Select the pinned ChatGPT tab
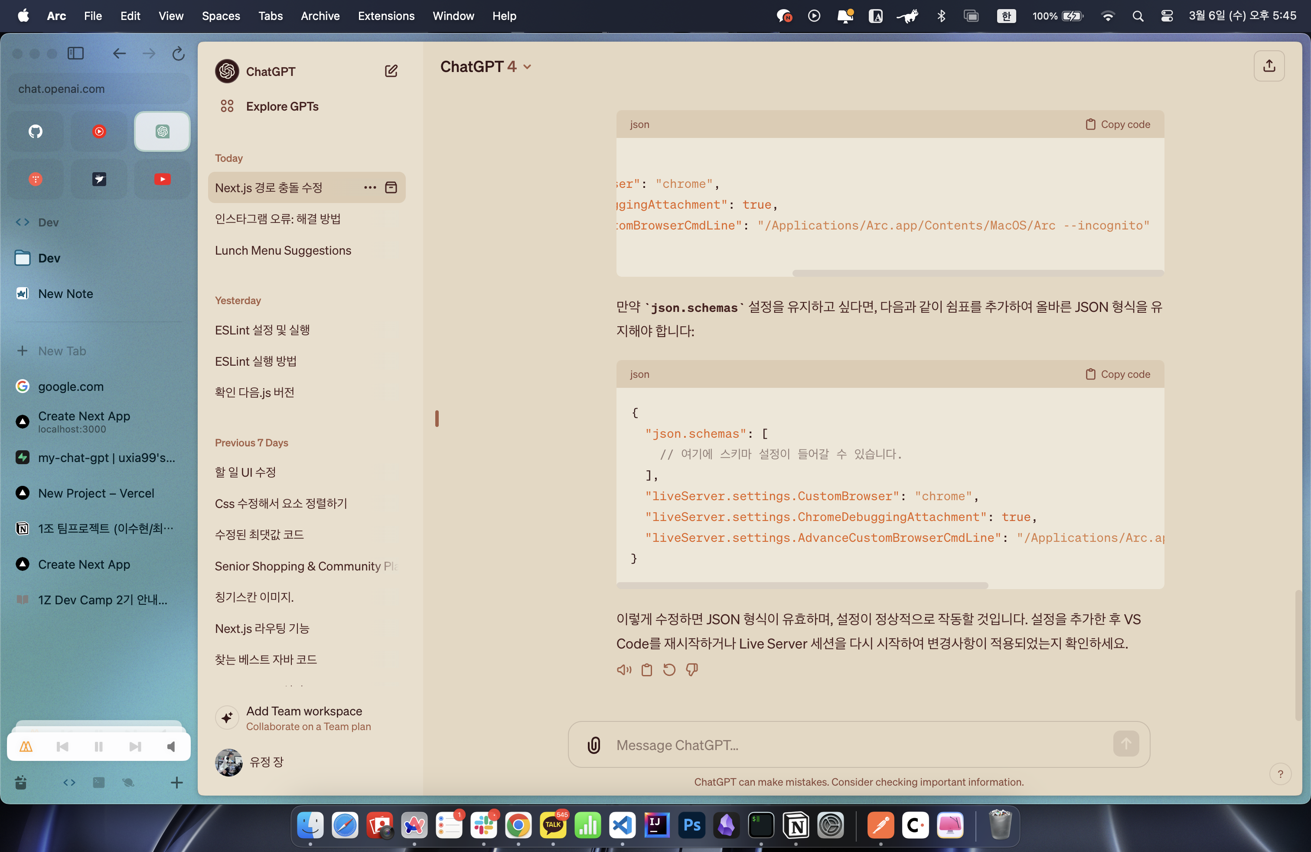 (x=162, y=131)
